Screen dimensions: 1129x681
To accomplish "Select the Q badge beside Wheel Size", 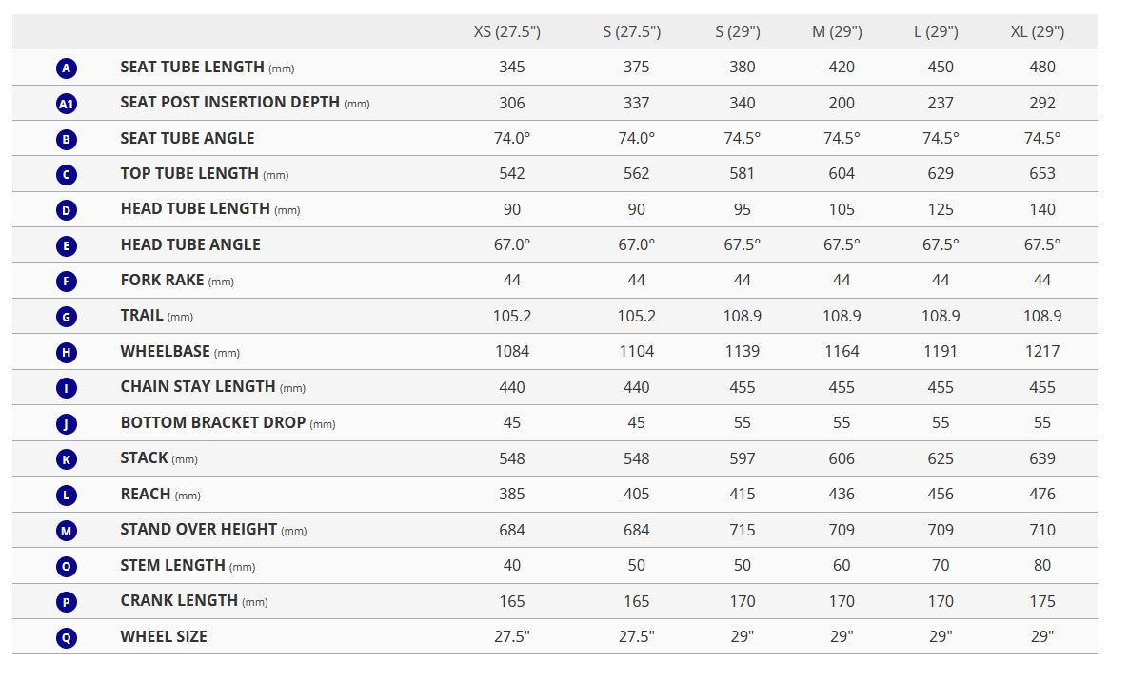I will (x=66, y=638).
